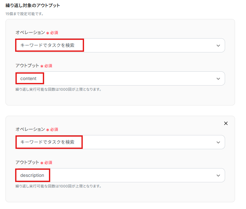246x209 pixels.
Task: Expand the オペレーション combo box above the description output
Action: 120,142
